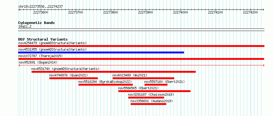This screenshot has width=273, height=116.
Task: Click the nsv3291187 Chaisson2019 bar
Action: point(146,98)
